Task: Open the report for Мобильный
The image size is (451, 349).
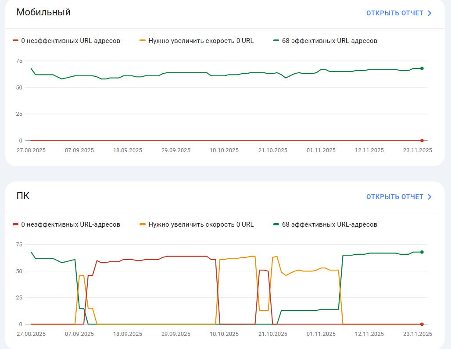Action: 395,13
